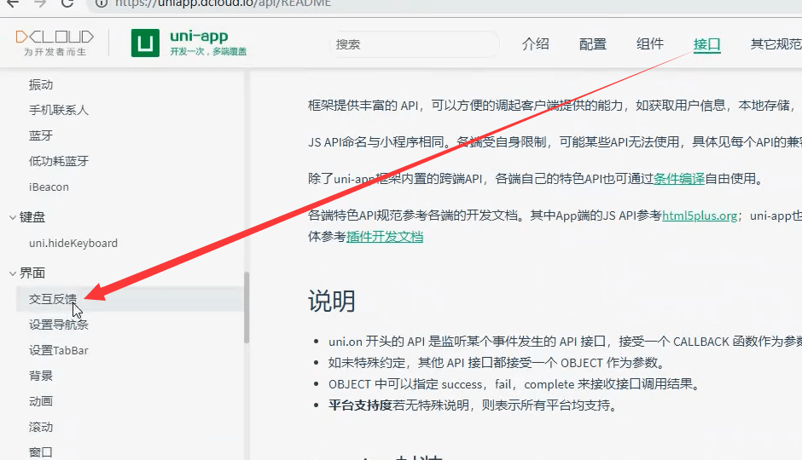Open uni.hideKeyboard sidebar entry
Viewport: 802px width, 460px height.
coord(73,243)
